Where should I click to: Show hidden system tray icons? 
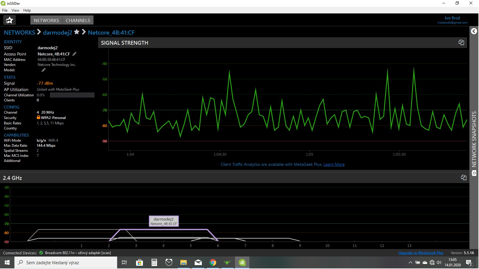[x=411, y=263]
